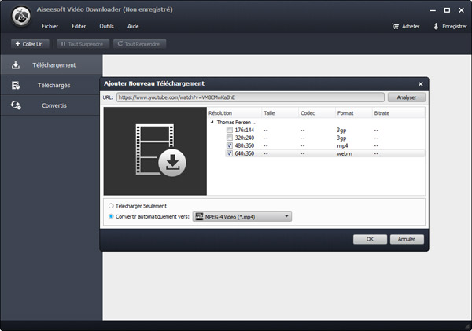Open the Aide menu

[133, 26]
